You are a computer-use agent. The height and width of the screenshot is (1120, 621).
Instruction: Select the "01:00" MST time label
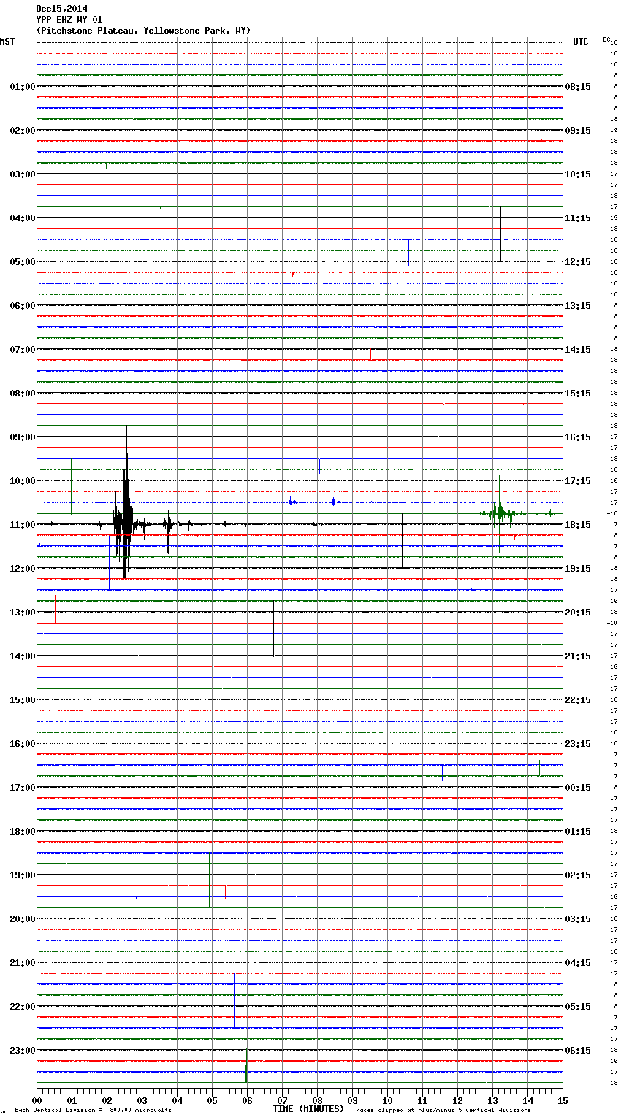point(22,87)
